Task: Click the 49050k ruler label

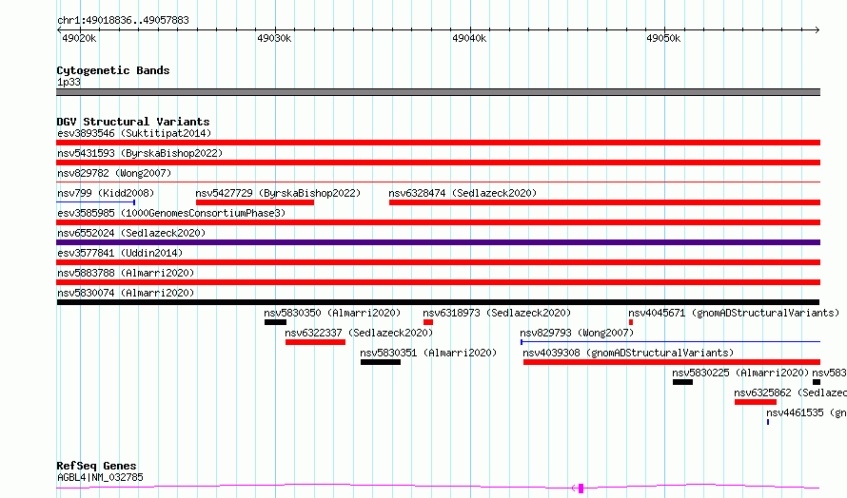Action: tap(663, 38)
